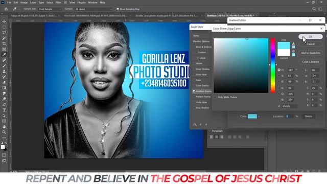Switch to YOUTUBE THUMBNAIL NEW.psd tab
Screen dimensions: 327x184
96,16
